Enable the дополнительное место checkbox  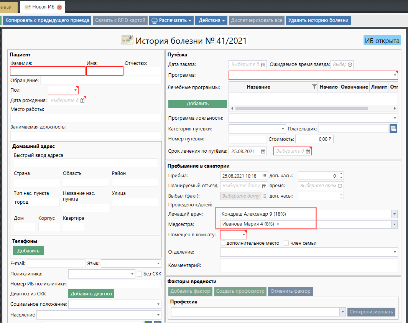223,243
